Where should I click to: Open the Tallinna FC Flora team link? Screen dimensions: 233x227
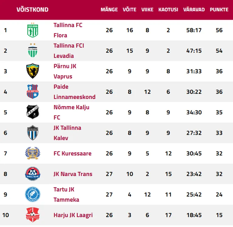pyautogui.click(x=68, y=30)
